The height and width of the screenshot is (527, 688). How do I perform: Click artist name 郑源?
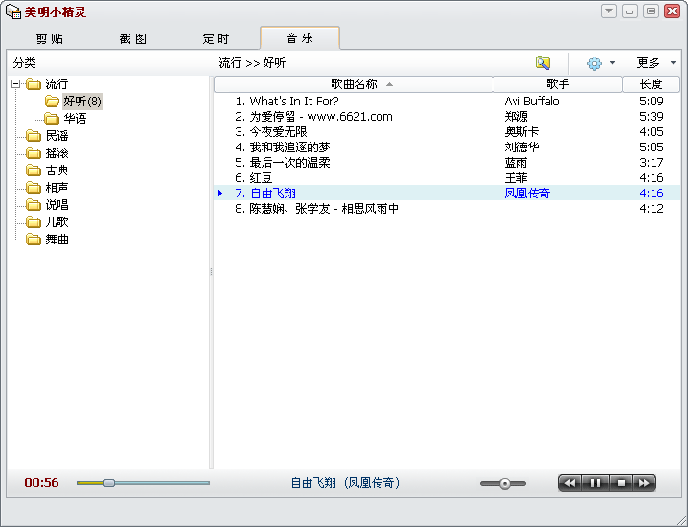coord(516,117)
